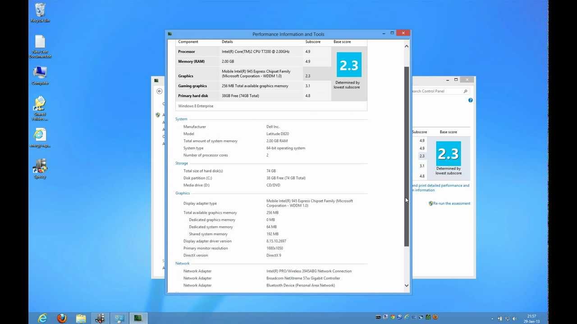Click the Latitude D820 model value
577x324 pixels.
(x=278, y=134)
